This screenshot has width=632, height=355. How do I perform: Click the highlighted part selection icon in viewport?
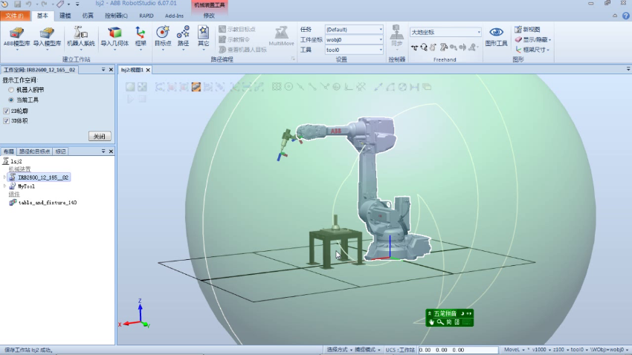pyautogui.click(x=196, y=87)
